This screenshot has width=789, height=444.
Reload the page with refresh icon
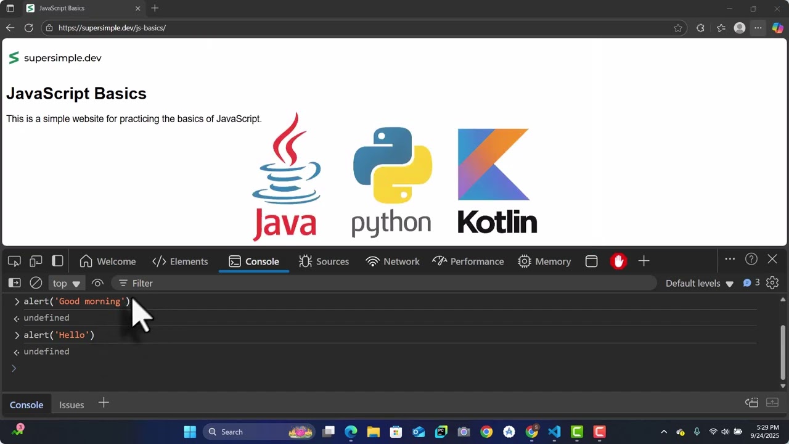pos(28,28)
